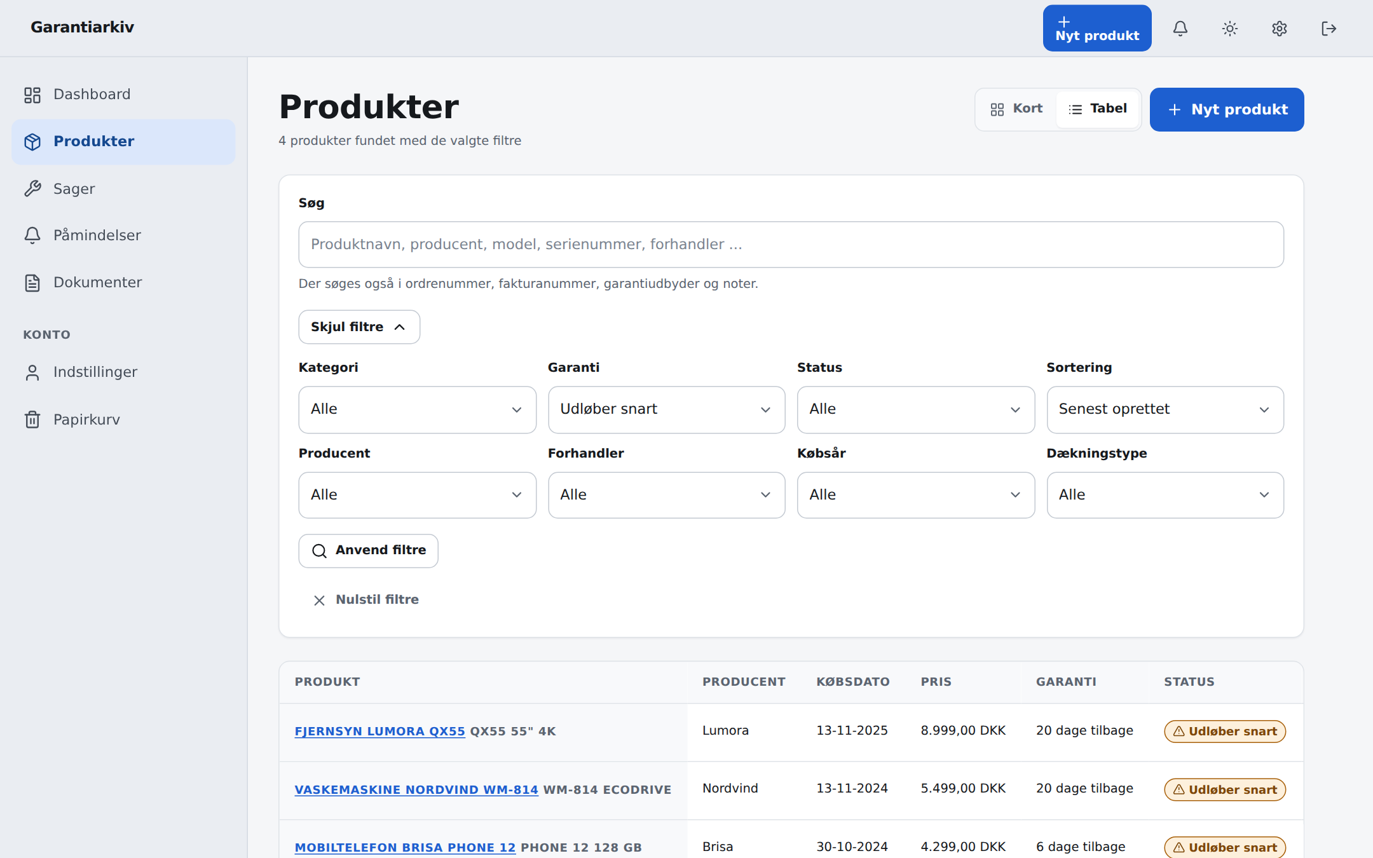Click Garantiarkiv app title
This screenshot has width=1373, height=858.
click(x=83, y=27)
